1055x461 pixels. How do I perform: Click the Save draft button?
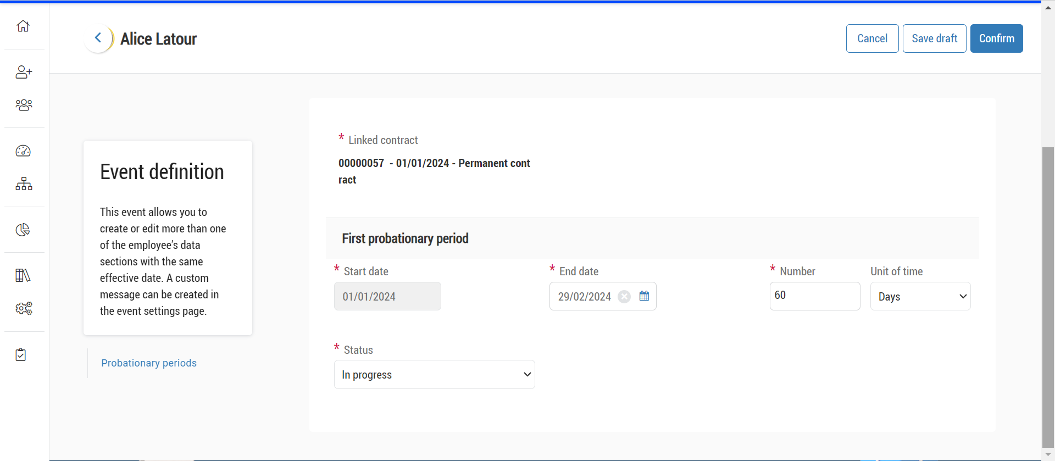pyautogui.click(x=934, y=38)
